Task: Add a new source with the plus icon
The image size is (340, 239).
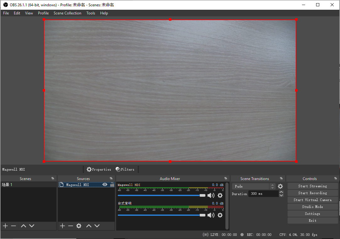Action: [62, 226]
